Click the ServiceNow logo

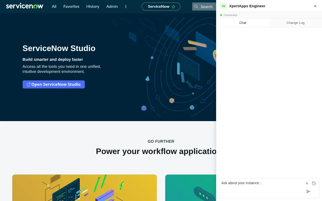[25, 6]
